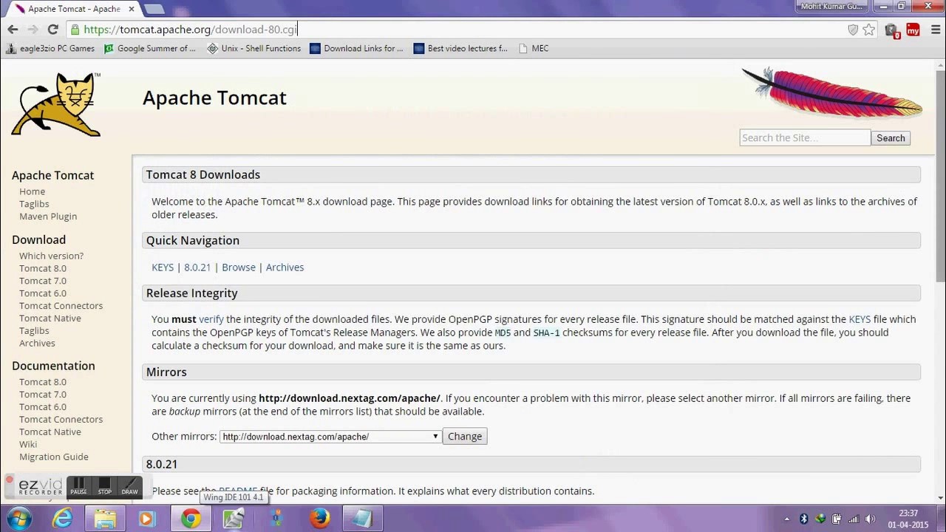The height and width of the screenshot is (532, 946).
Task: Jump to the 8.0.21 quick link
Action: coord(197,267)
